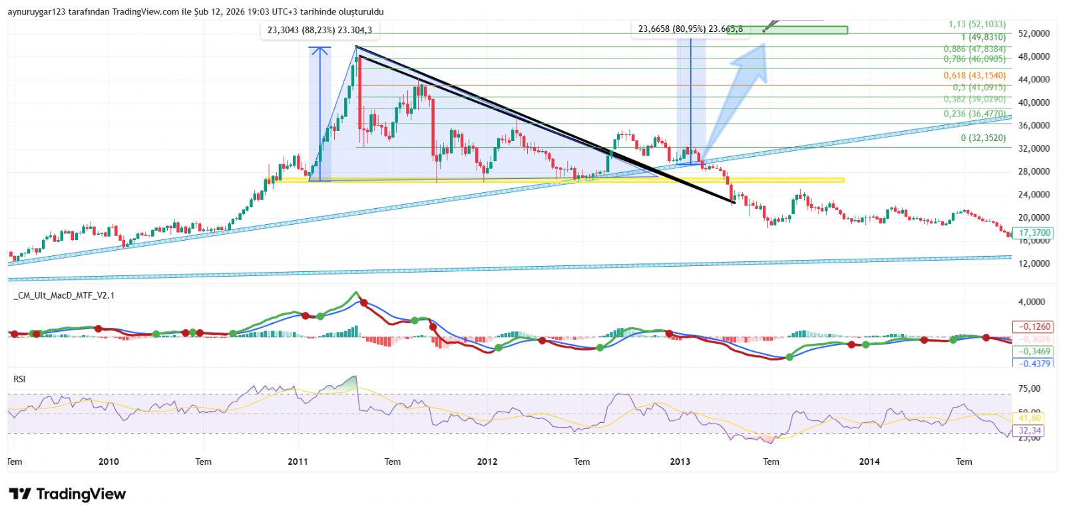The height and width of the screenshot is (516, 1065).
Task: Click the current price tag 17,3700
Action: [1034, 233]
